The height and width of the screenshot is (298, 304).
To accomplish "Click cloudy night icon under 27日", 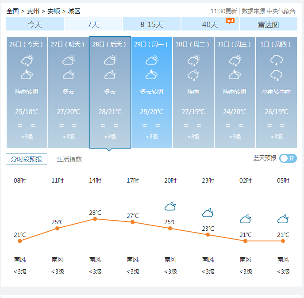I will click(x=69, y=75).
